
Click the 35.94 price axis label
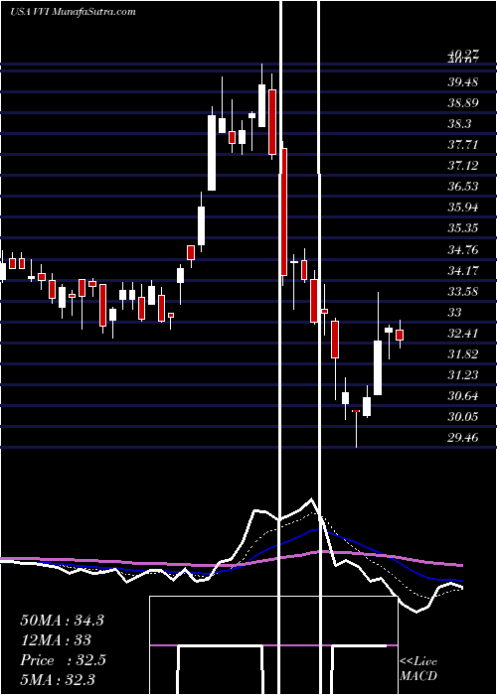point(463,207)
